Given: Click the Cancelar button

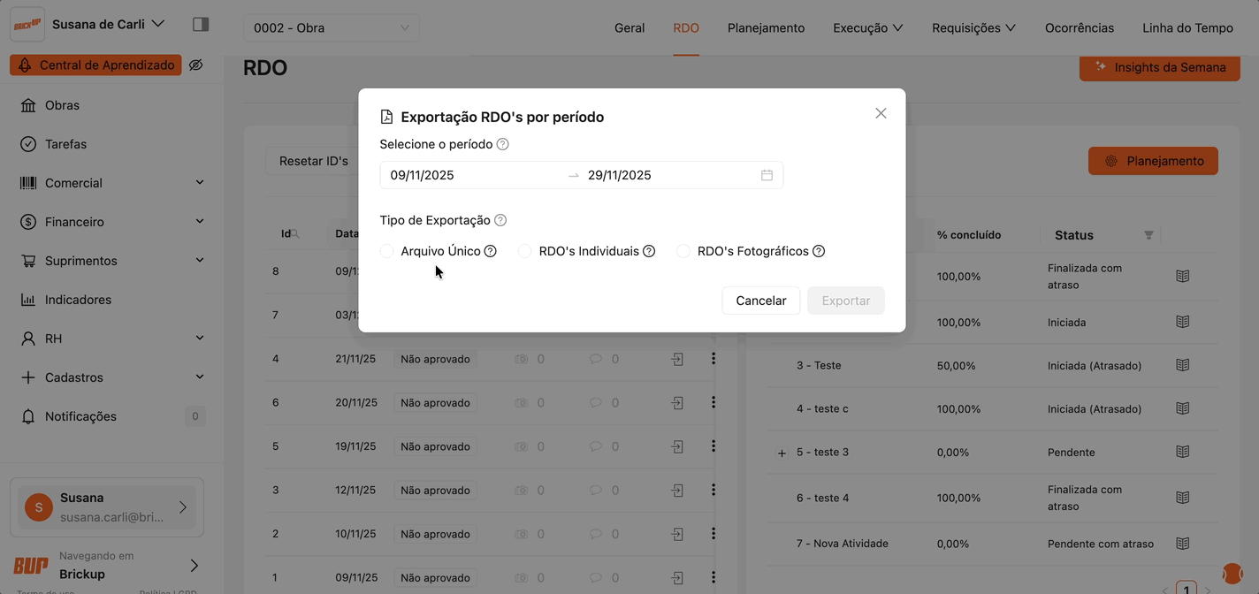Looking at the screenshot, I should click(x=760, y=301).
